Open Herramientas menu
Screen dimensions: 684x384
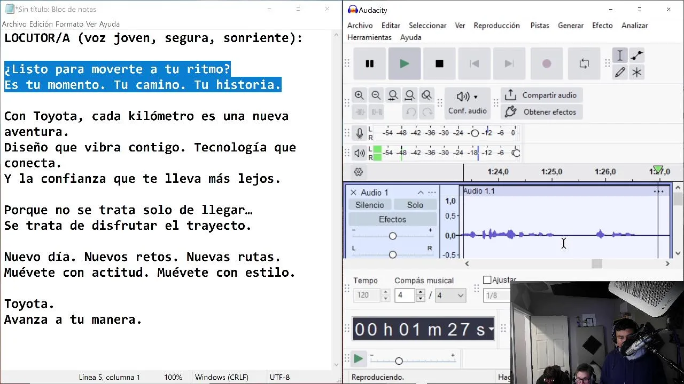[369, 37]
